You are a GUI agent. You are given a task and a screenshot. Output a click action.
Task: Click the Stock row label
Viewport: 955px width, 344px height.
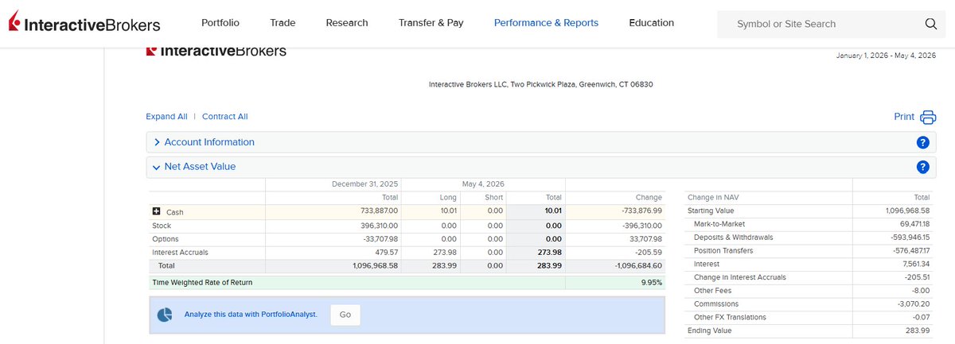tap(162, 226)
